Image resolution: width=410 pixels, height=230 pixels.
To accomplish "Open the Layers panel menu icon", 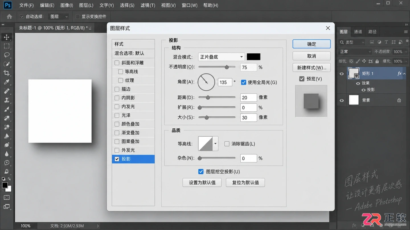I will coord(406,32).
